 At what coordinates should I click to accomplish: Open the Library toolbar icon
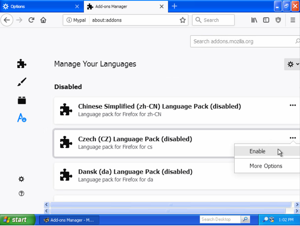[x=254, y=20]
